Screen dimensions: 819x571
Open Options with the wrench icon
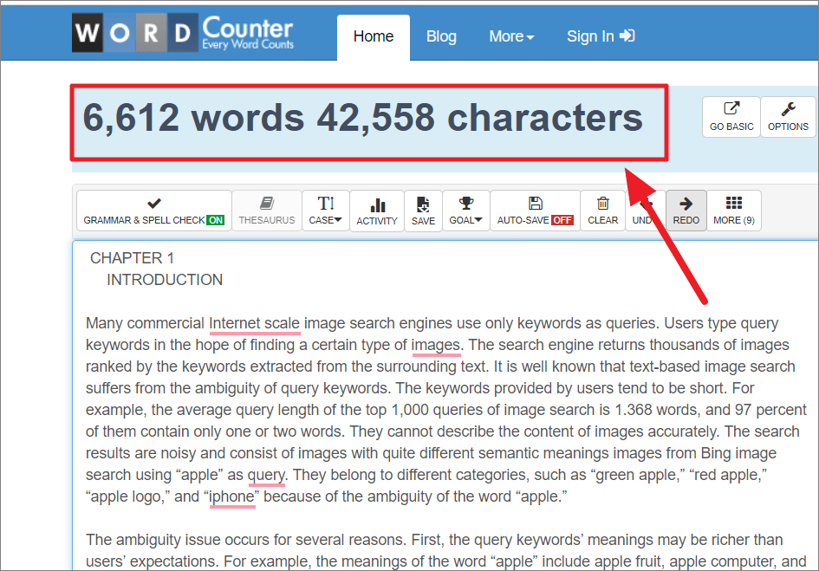(787, 116)
